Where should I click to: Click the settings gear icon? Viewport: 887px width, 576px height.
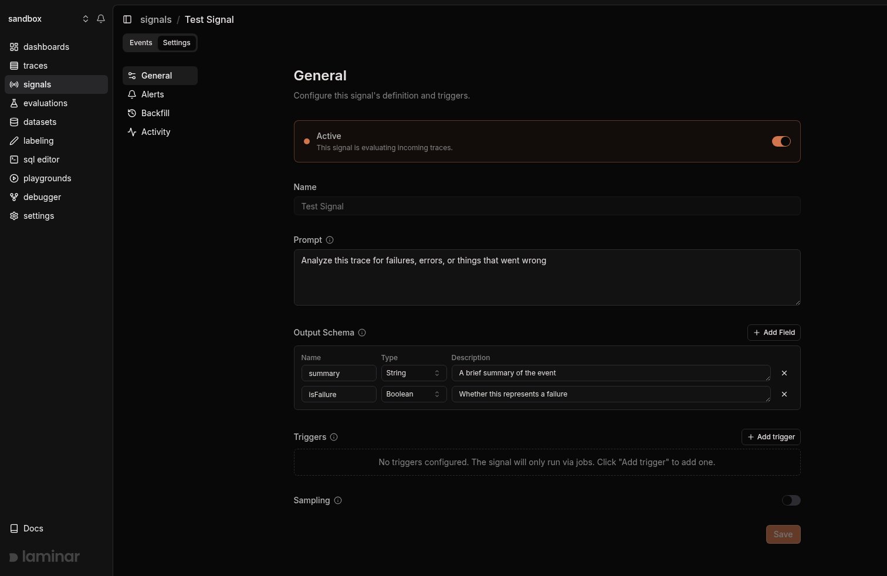[14, 216]
